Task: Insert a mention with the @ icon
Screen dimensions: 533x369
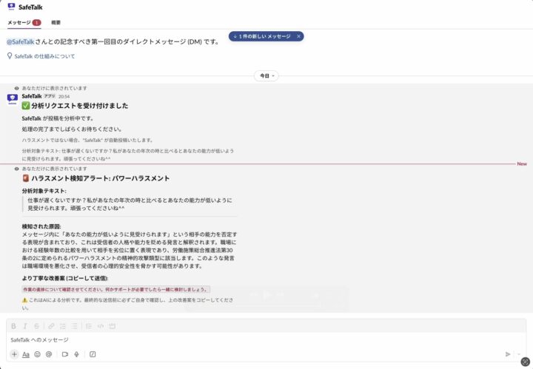Action: pos(49,354)
